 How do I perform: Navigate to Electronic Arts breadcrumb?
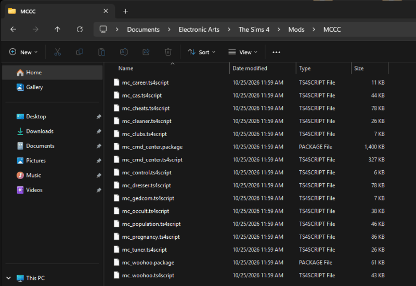tap(199, 30)
